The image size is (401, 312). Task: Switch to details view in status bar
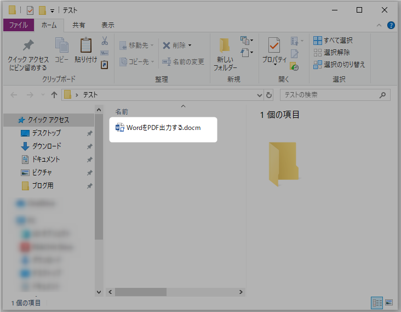[377, 302]
